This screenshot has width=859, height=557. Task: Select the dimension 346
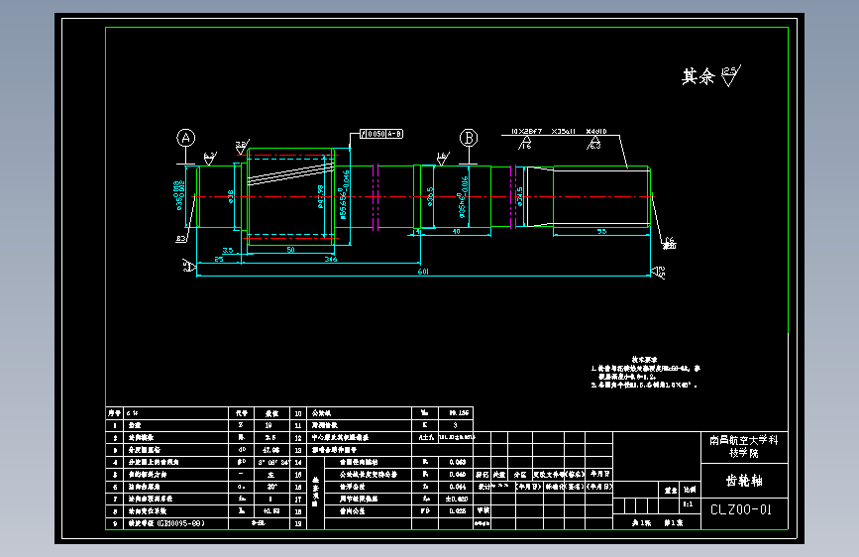pos(331,259)
